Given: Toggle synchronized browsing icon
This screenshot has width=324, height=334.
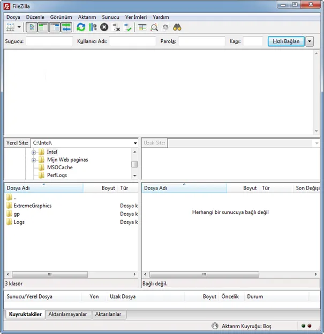Looking at the screenshot, I should [x=165, y=27].
